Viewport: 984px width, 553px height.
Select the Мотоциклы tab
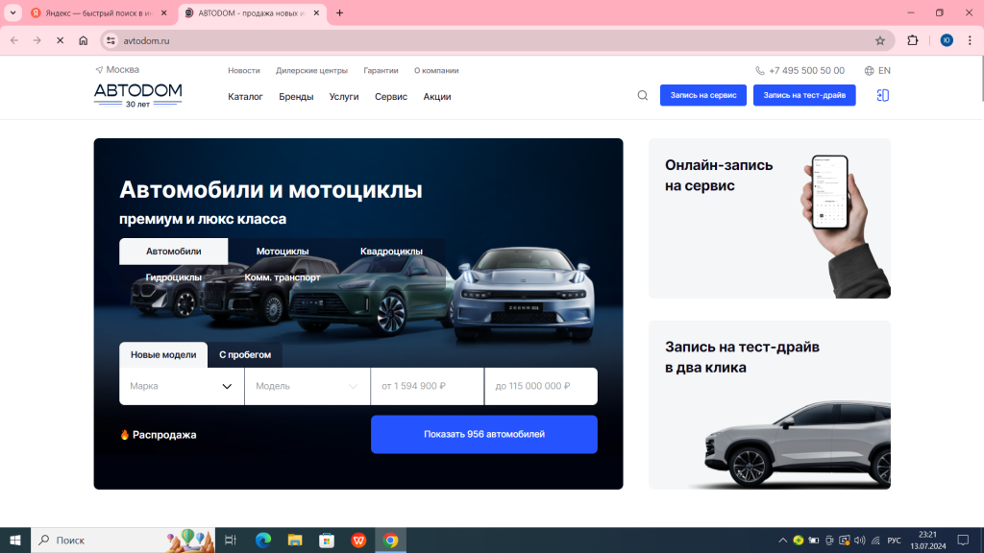click(283, 251)
